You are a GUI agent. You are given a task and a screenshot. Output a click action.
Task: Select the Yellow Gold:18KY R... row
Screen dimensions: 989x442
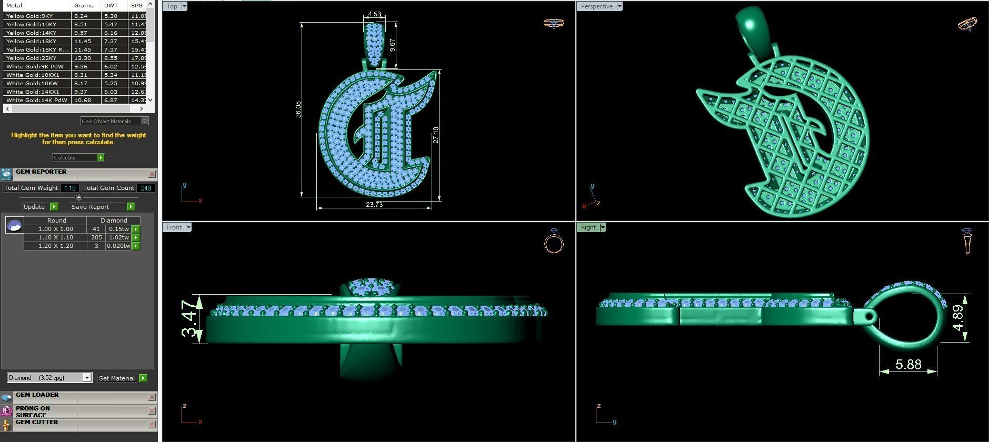(x=75, y=49)
